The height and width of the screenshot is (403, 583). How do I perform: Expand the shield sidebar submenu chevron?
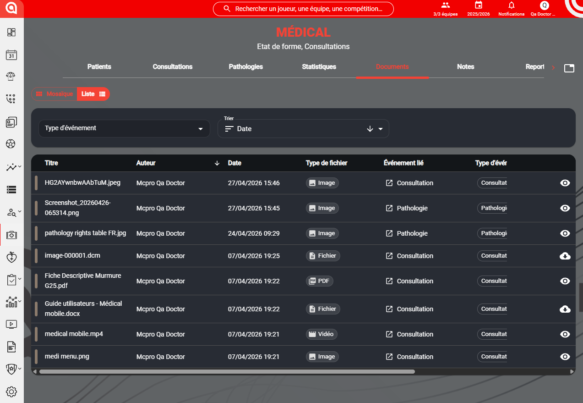click(x=20, y=368)
